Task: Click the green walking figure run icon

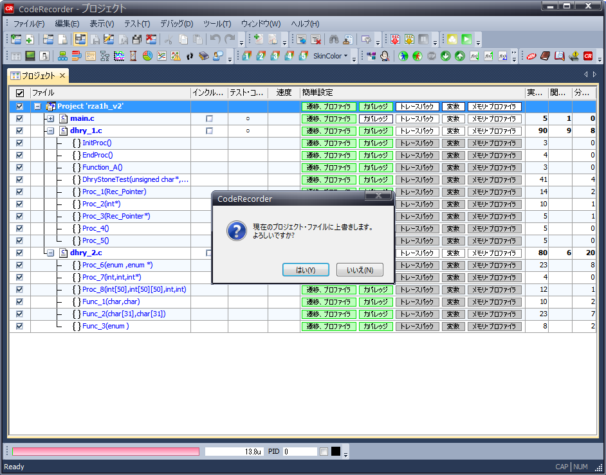Action: coord(403,56)
